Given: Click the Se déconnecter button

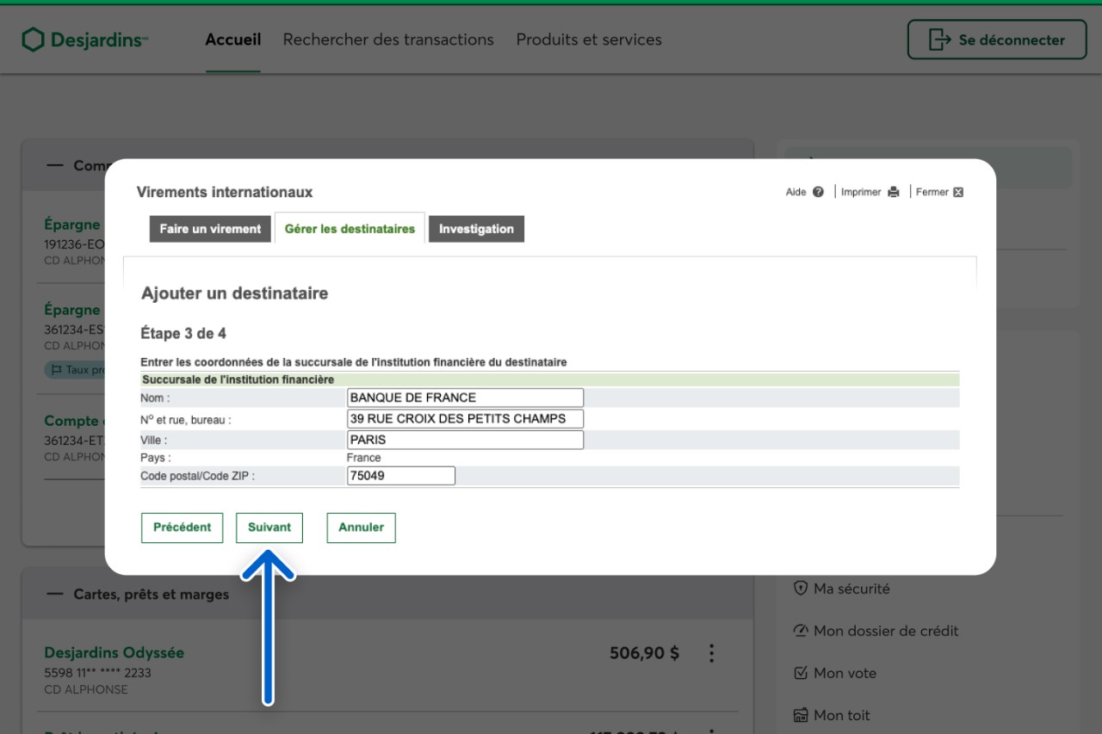Looking at the screenshot, I should 997,40.
